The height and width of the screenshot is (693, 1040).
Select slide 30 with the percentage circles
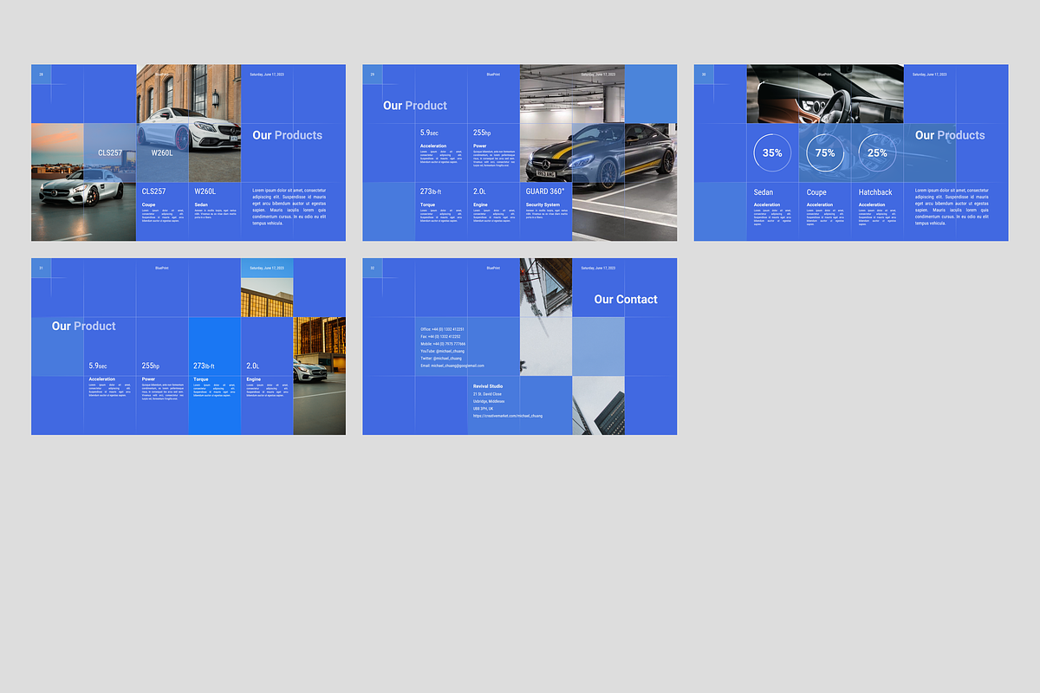pos(851,152)
